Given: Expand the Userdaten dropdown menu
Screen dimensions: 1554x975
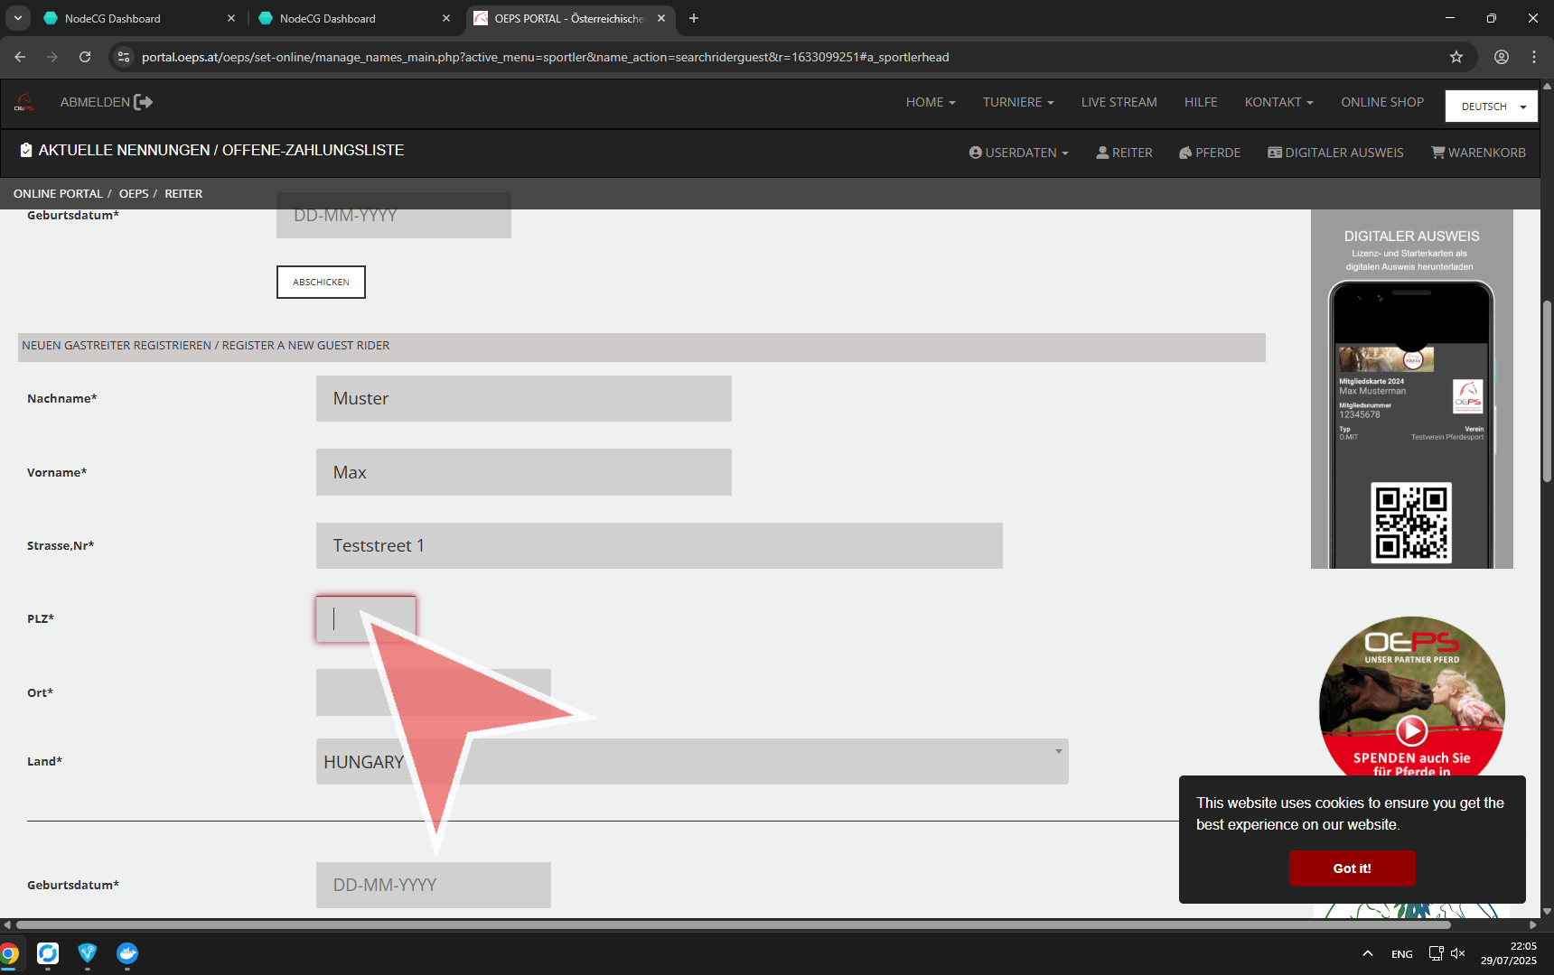Looking at the screenshot, I should 1018,153.
